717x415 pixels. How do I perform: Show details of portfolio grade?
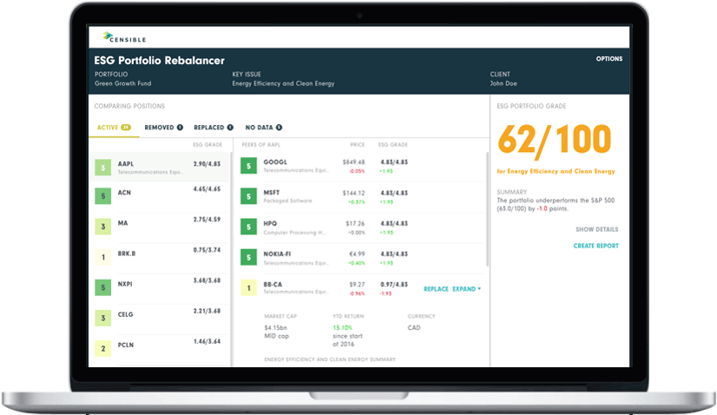[x=597, y=230]
